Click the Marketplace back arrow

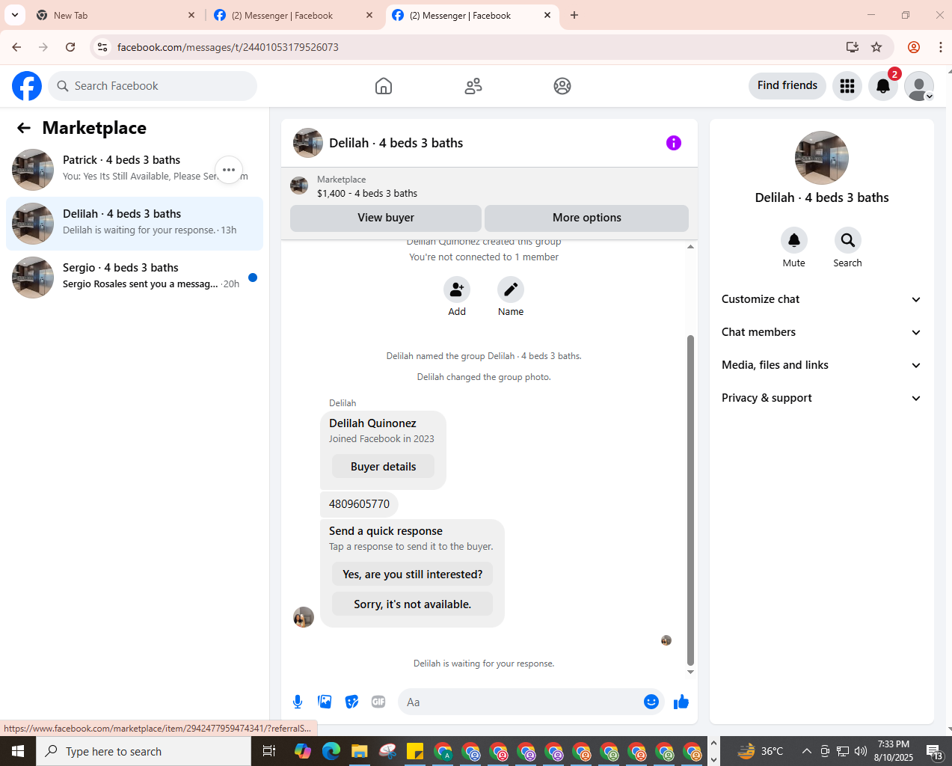coord(24,128)
